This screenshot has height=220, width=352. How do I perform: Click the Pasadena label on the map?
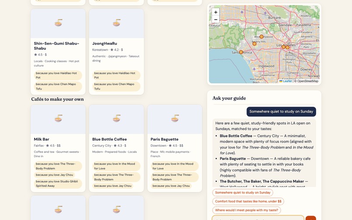[x=304, y=25]
